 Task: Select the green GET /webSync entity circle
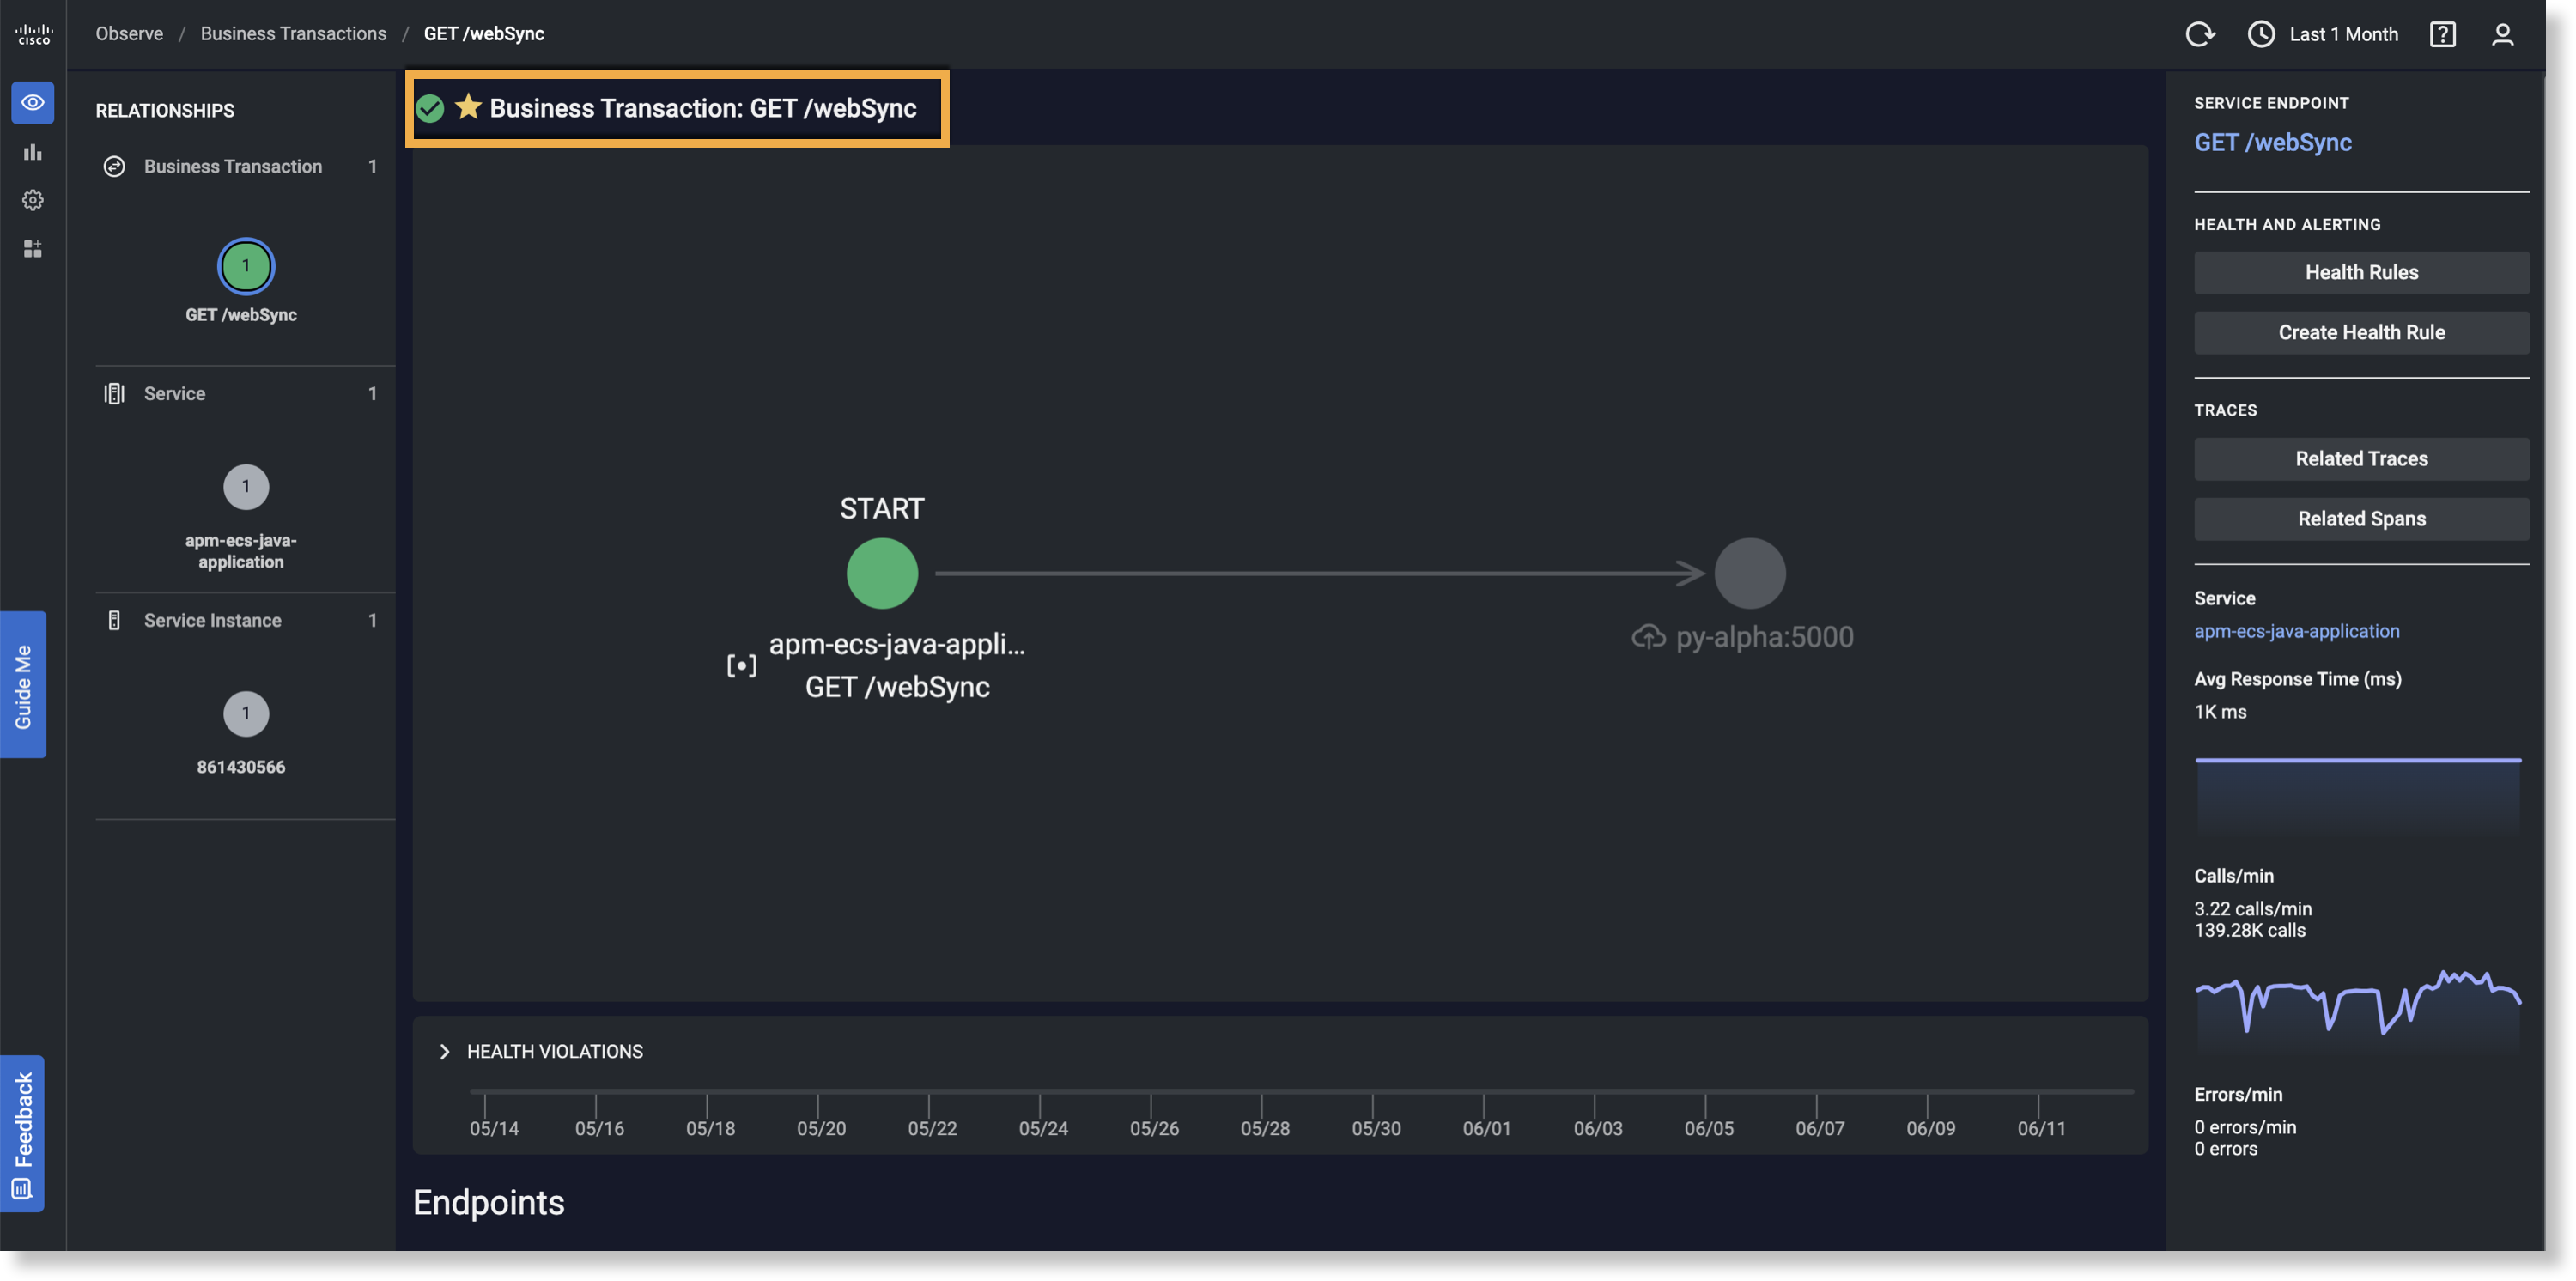point(245,266)
